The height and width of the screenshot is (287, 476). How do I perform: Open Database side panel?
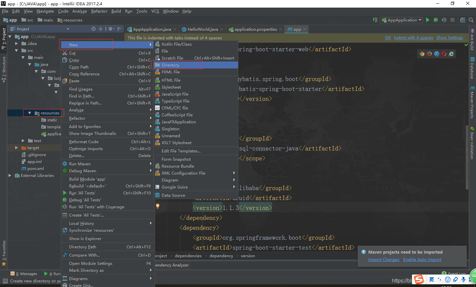[472, 68]
